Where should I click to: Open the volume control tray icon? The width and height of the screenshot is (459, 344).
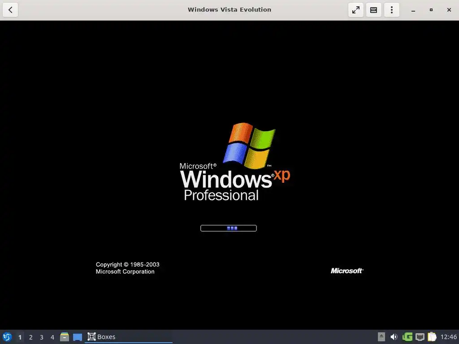(x=394, y=337)
